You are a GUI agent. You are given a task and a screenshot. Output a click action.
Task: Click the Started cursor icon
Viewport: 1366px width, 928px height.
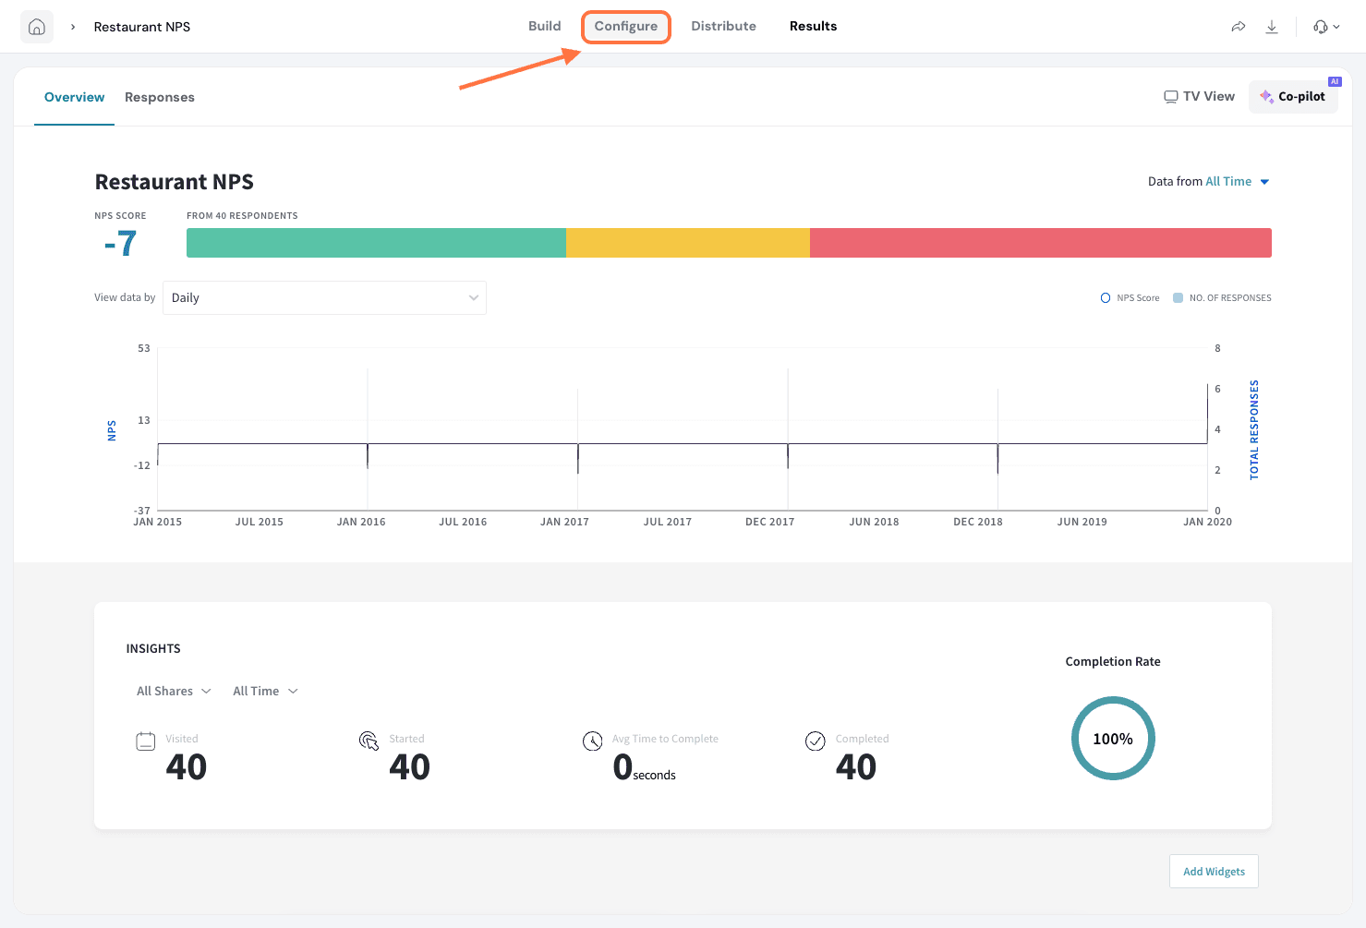[369, 741]
